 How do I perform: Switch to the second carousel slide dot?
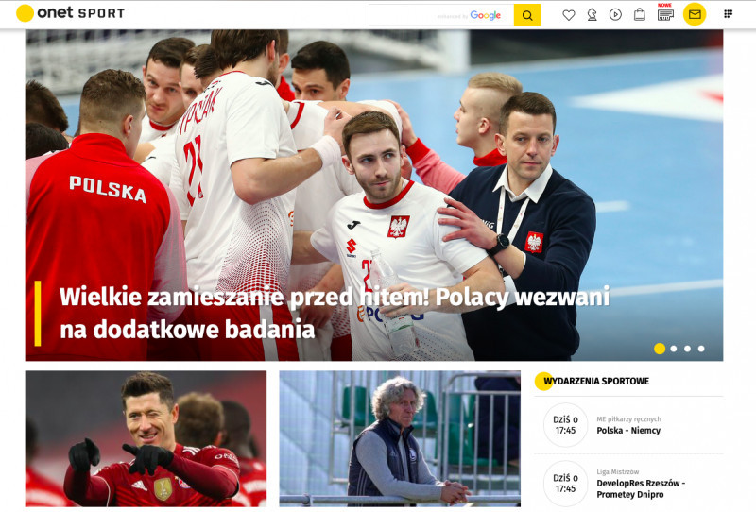674,349
